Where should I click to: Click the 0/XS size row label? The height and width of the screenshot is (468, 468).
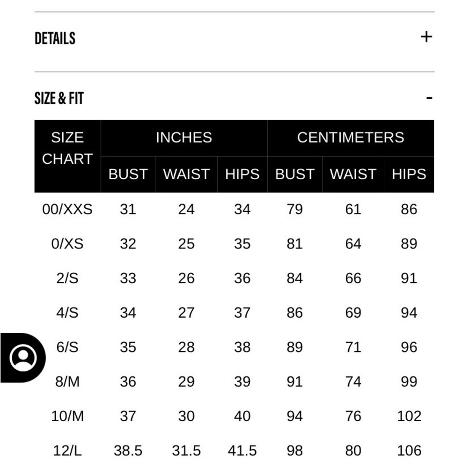point(67,244)
